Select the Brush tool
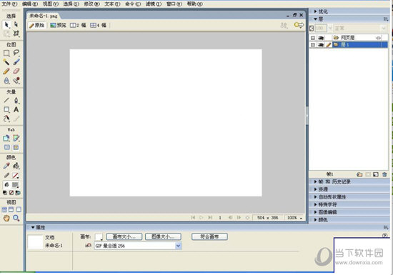 [16, 62]
